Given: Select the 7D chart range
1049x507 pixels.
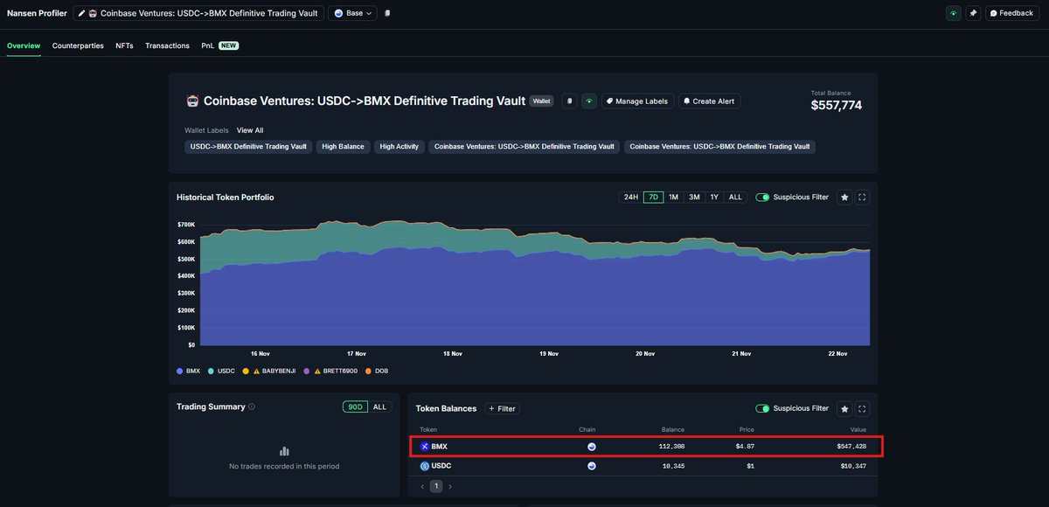Looking at the screenshot, I should pos(653,198).
